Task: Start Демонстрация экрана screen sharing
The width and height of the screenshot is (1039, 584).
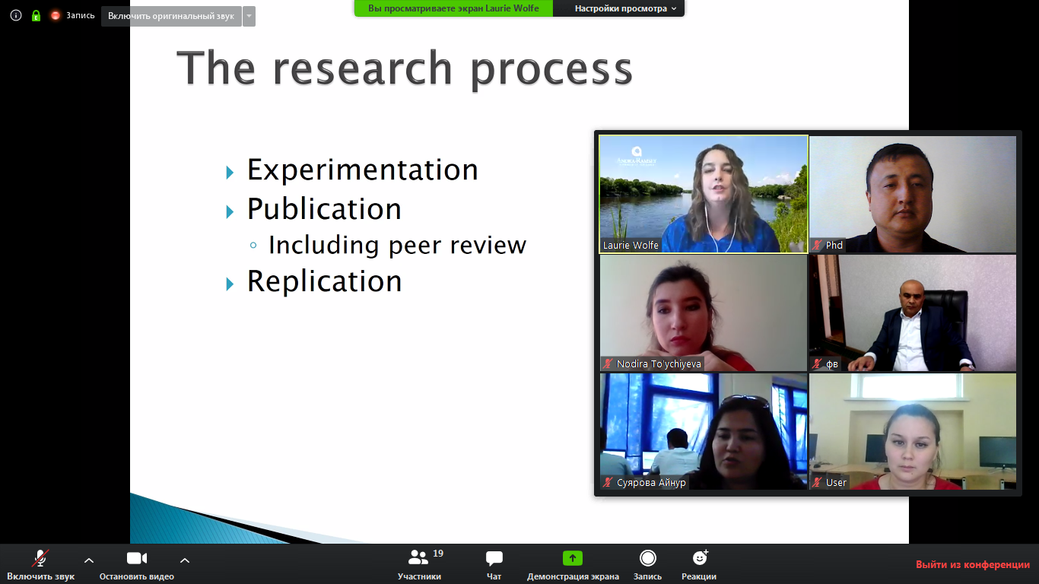Action: click(573, 564)
